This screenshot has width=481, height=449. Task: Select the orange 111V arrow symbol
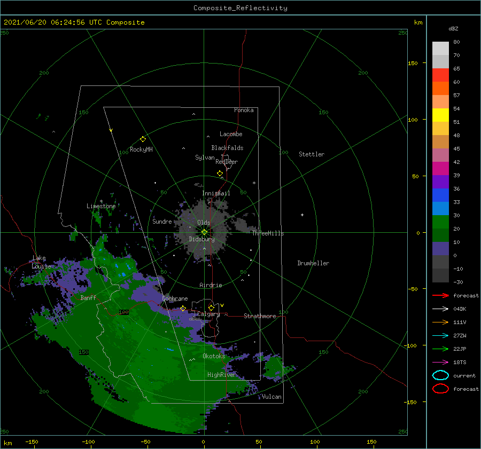[x=440, y=322]
